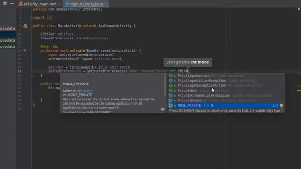Collapse the onCreate method fold

click(x=32, y=51)
